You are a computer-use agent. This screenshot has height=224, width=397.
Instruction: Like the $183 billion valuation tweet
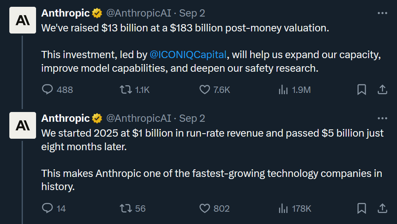[205, 90]
